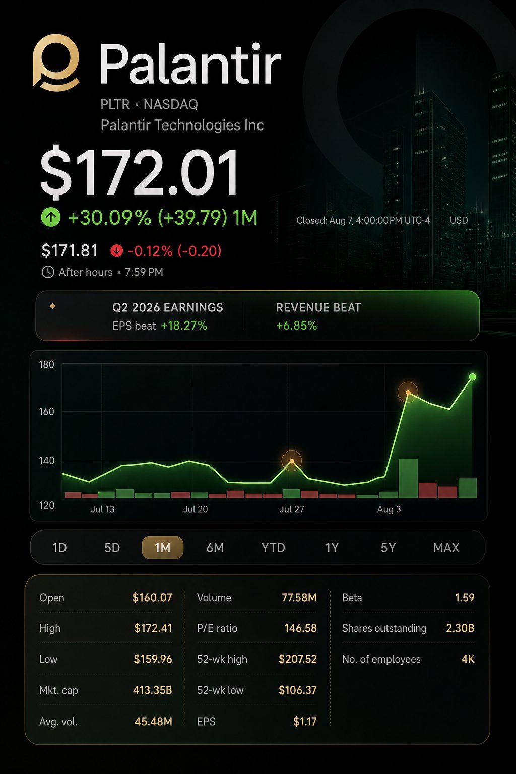Click Palantir Technologies Inc text
Image resolution: width=516 pixels, height=774 pixels.
[x=182, y=125]
